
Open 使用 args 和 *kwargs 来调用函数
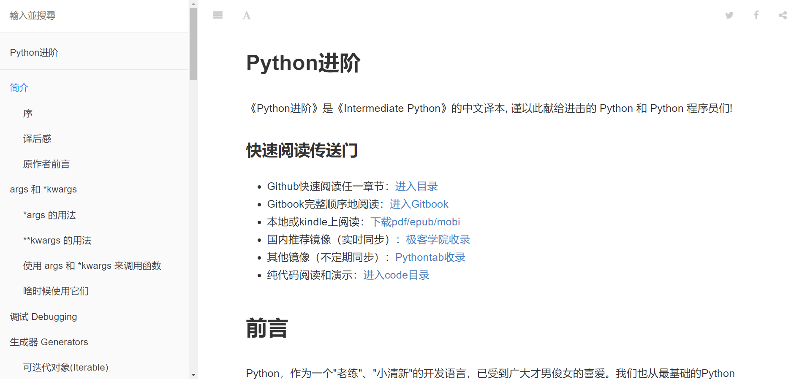click(x=92, y=266)
